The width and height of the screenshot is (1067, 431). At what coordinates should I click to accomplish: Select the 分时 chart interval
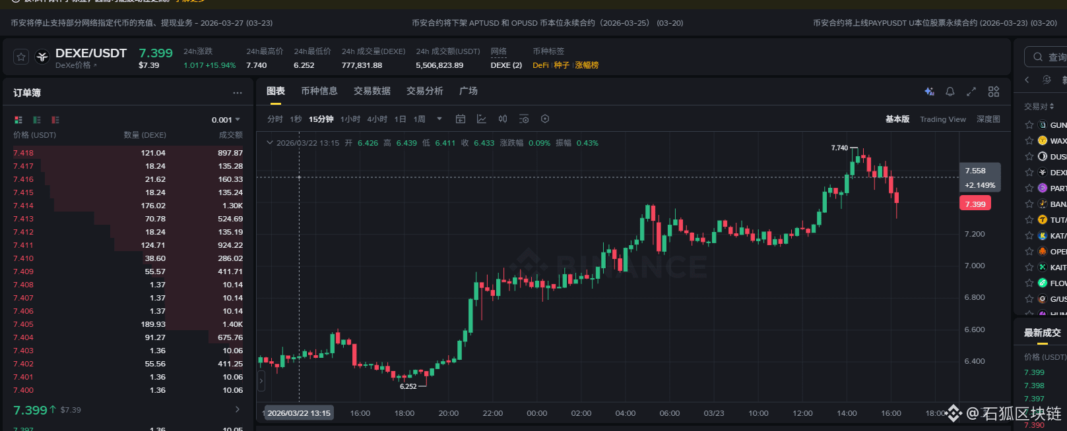pyautogui.click(x=275, y=119)
